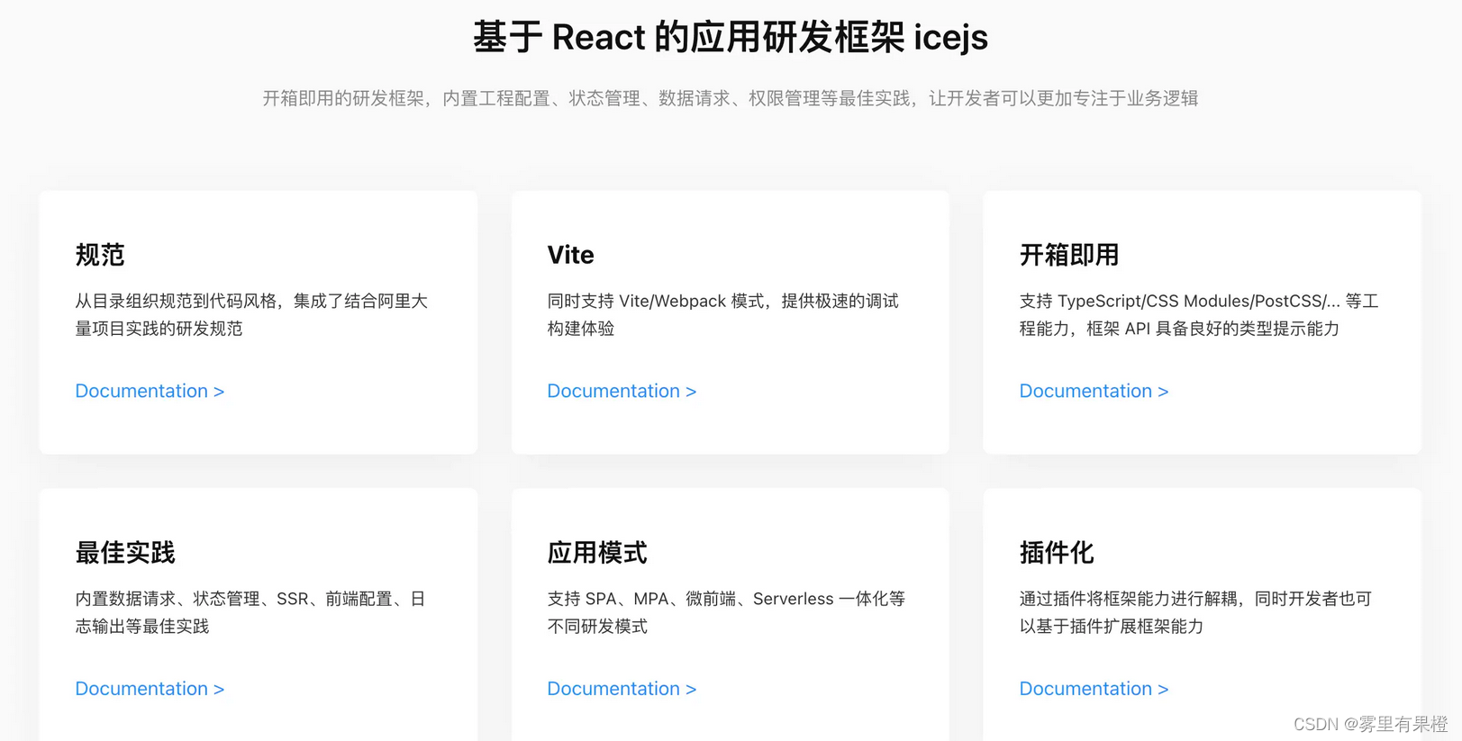
Task: Click the 开箱即用 card title
Action: (1069, 255)
